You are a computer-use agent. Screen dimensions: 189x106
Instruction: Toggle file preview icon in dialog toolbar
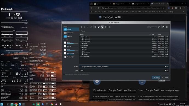[106, 27]
